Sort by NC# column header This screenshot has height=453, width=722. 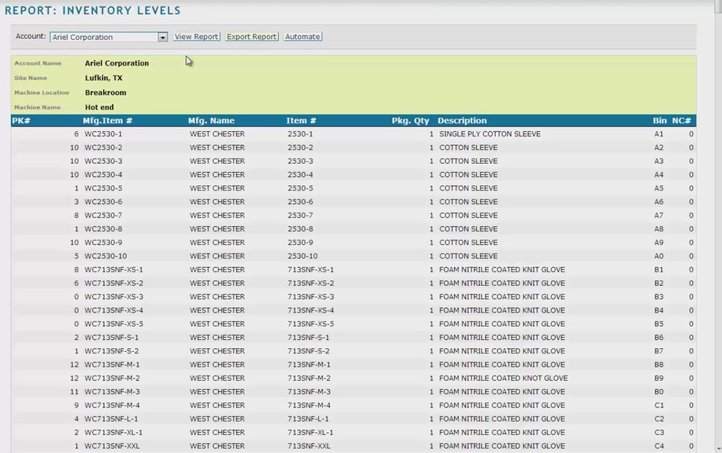click(x=681, y=120)
